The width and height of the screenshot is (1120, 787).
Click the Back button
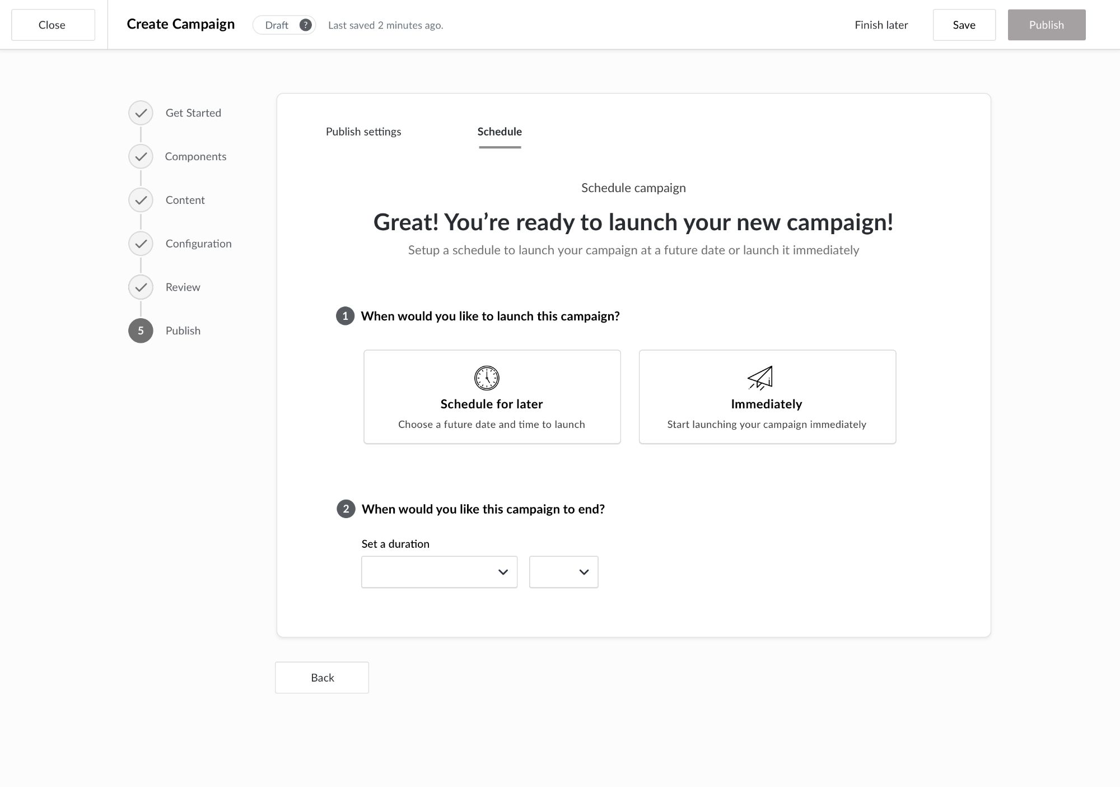pos(322,678)
